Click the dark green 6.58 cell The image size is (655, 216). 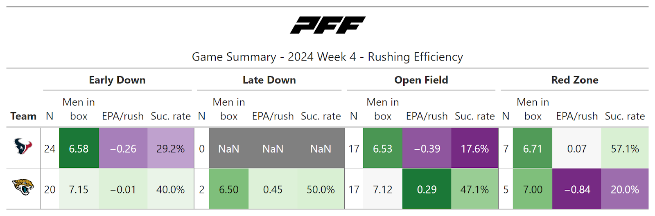79,148
